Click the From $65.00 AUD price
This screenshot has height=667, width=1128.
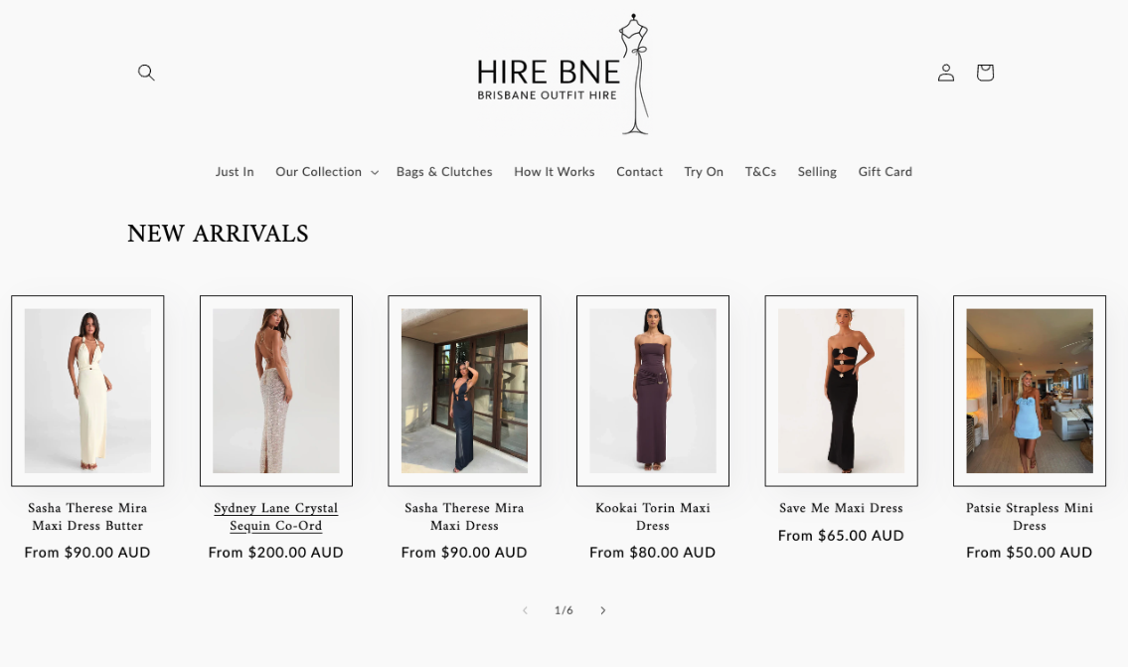pos(841,536)
